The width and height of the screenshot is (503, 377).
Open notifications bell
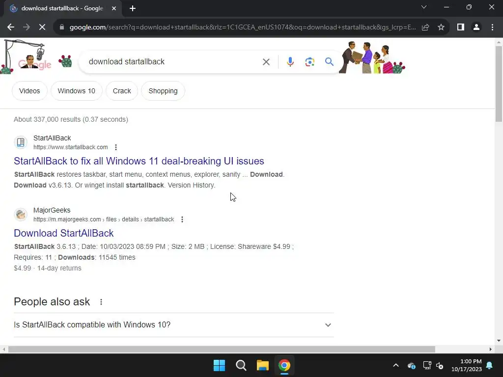[x=490, y=365]
